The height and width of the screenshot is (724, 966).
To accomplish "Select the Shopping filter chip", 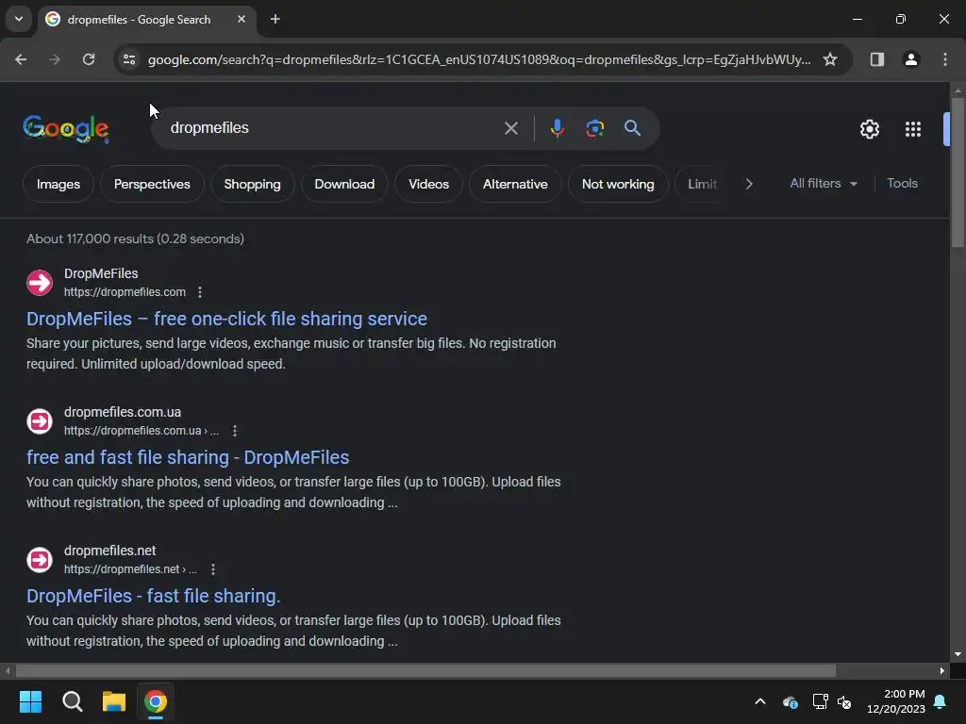I will [x=253, y=184].
